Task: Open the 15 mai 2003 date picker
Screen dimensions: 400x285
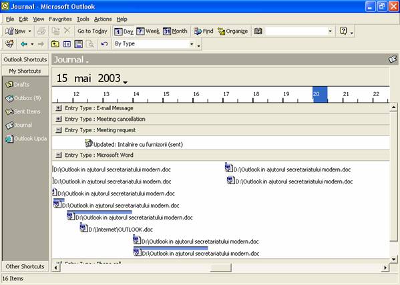Action: [x=92, y=78]
